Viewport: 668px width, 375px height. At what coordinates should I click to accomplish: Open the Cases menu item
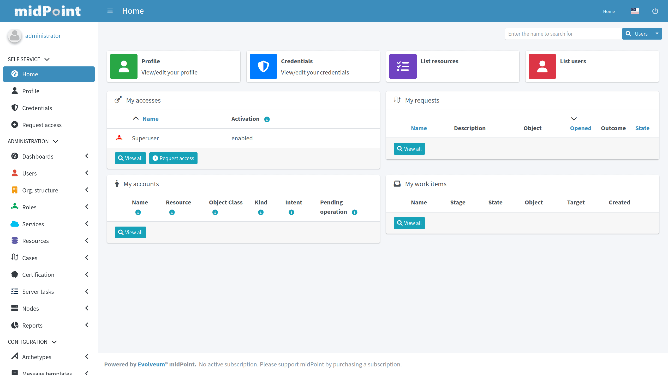click(49, 258)
